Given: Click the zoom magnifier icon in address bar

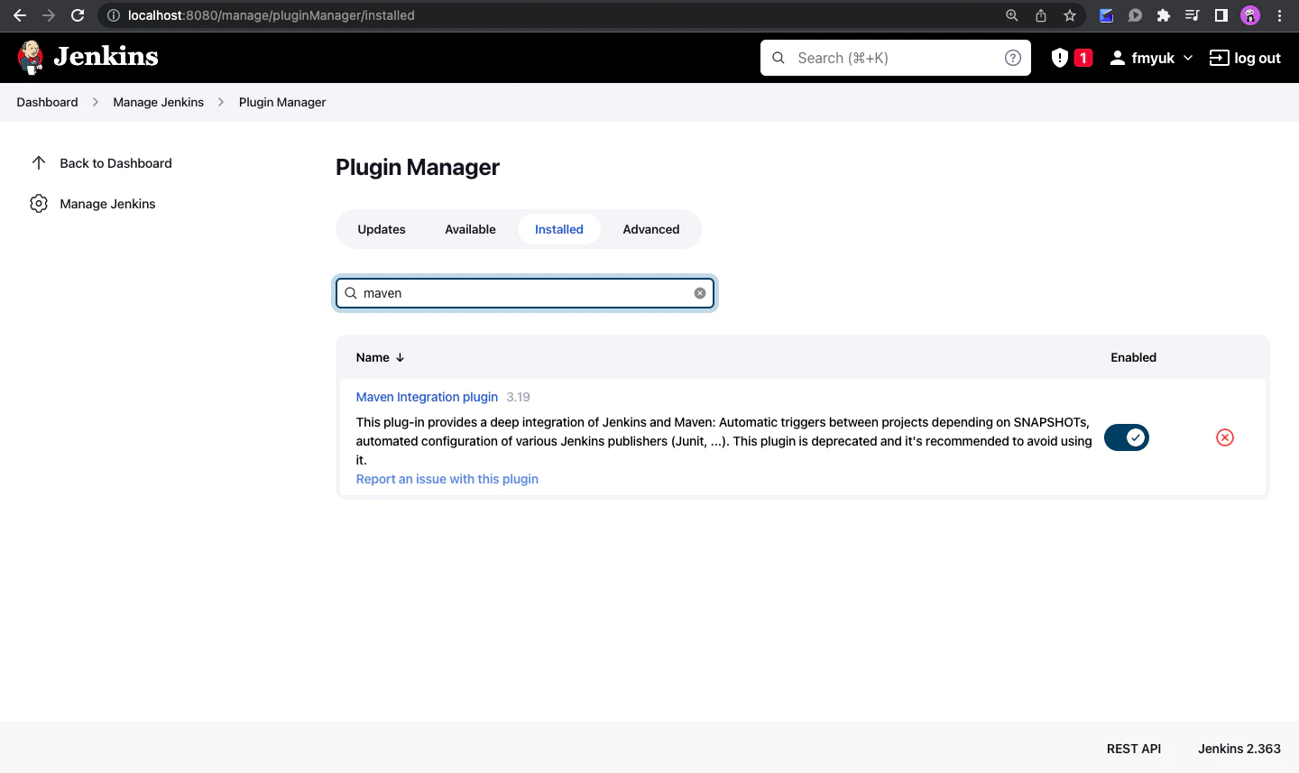Looking at the screenshot, I should point(1012,15).
